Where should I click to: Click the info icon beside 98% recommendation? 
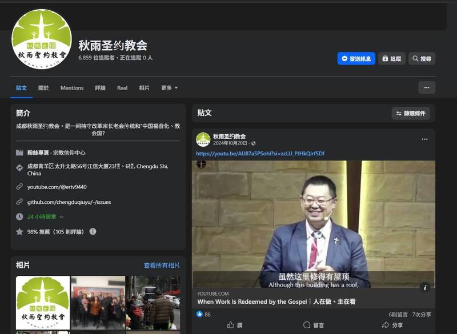coord(93,232)
